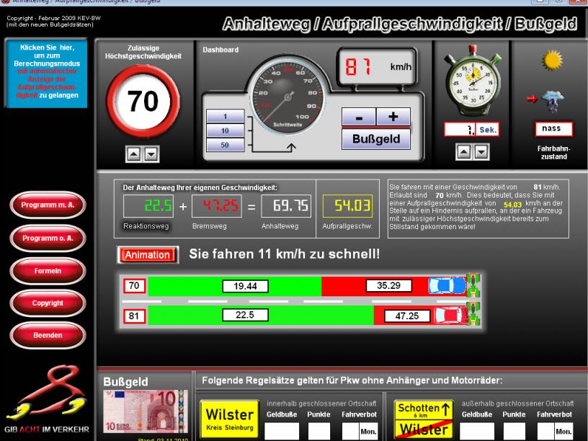Image resolution: width=588 pixels, height=441 pixels.
Task: Click the 81 label on lower lane
Action: (x=134, y=316)
